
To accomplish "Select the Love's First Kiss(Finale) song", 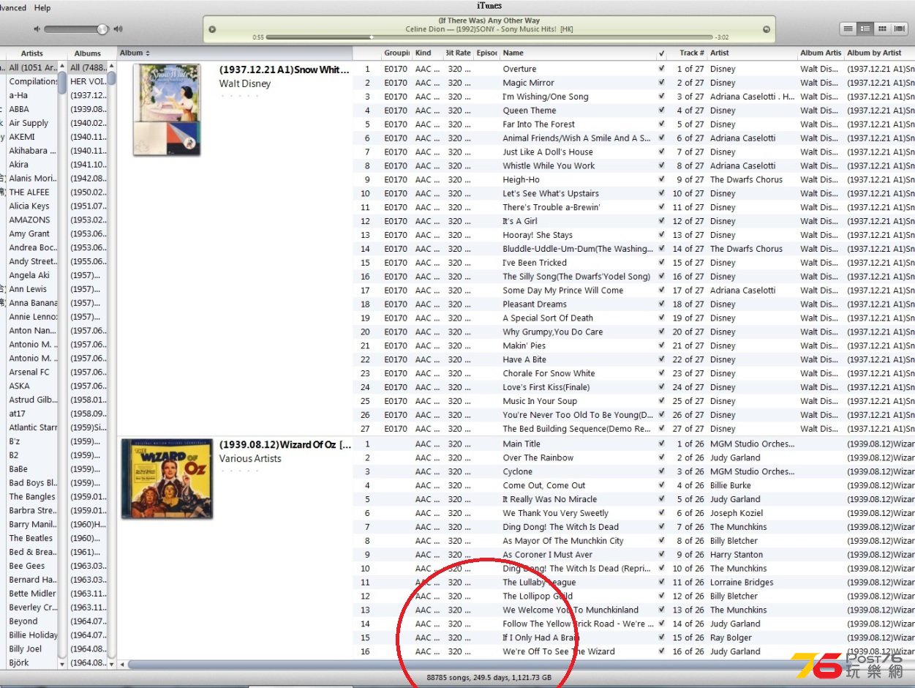I will pos(546,387).
